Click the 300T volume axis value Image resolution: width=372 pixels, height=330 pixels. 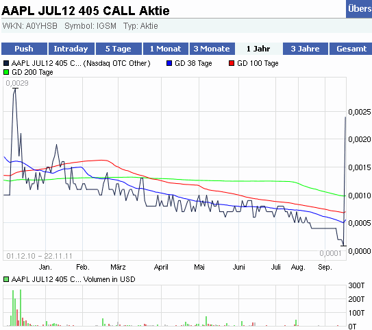tap(356, 285)
